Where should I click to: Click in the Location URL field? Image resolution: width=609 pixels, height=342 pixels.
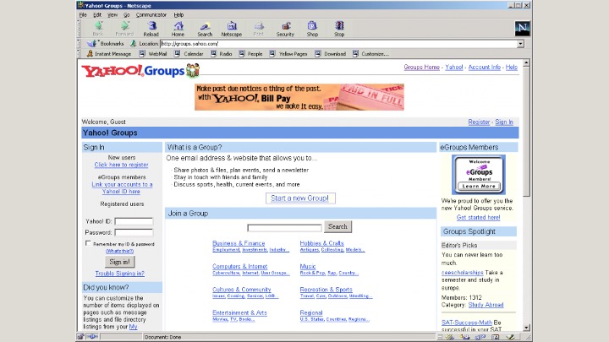[338, 44]
